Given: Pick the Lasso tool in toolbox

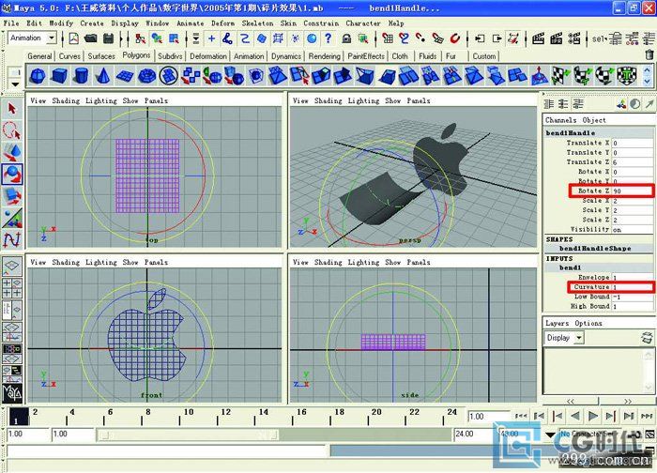Looking at the screenshot, I should (x=11, y=130).
